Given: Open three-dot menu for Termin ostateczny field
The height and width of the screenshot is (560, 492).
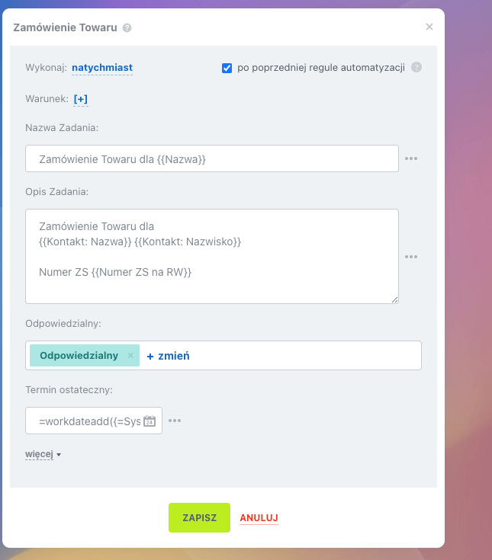Looking at the screenshot, I should point(175,421).
